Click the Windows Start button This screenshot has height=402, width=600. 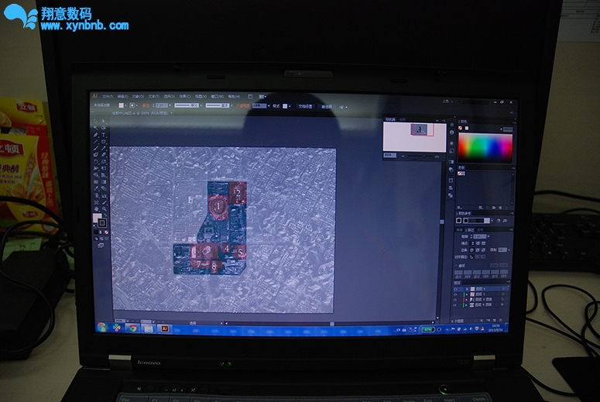(x=101, y=328)
